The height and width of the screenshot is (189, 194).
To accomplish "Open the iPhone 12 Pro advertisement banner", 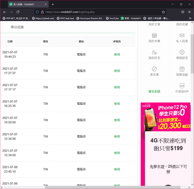I will point(166,117).
